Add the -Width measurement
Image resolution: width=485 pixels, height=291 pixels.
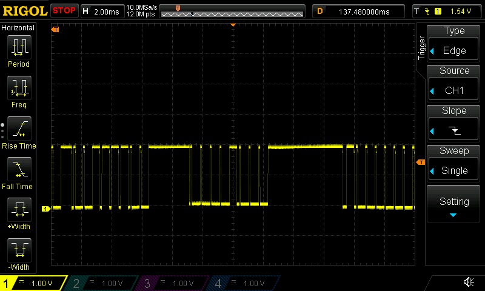(18, 254)
